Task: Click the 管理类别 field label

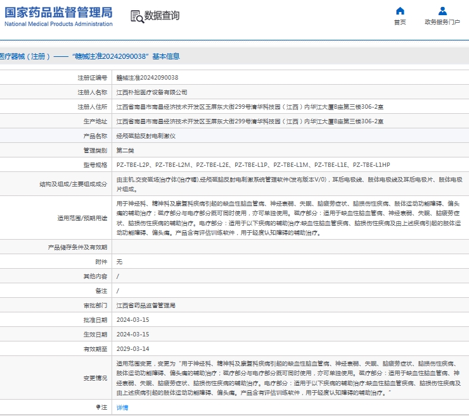Action: point(95,151)
